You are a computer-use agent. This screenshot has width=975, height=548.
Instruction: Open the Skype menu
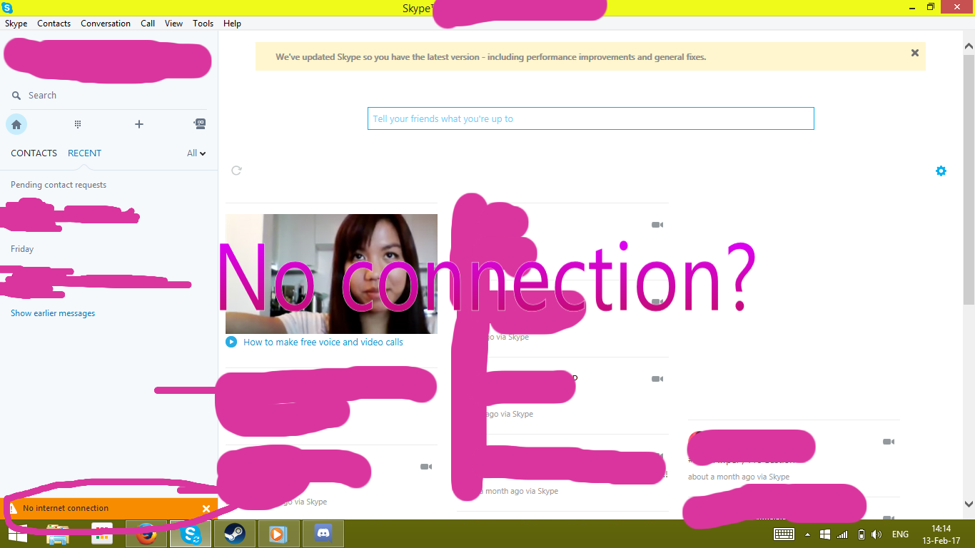point(16,24)
